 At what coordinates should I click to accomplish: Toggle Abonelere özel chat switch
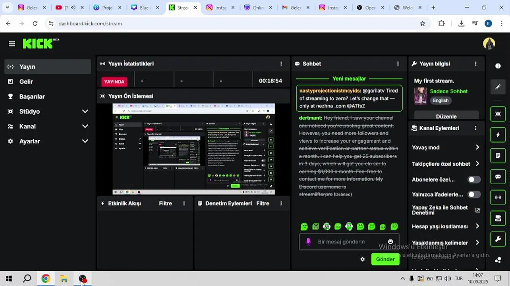pyautogui.click(x=474, y=180)
